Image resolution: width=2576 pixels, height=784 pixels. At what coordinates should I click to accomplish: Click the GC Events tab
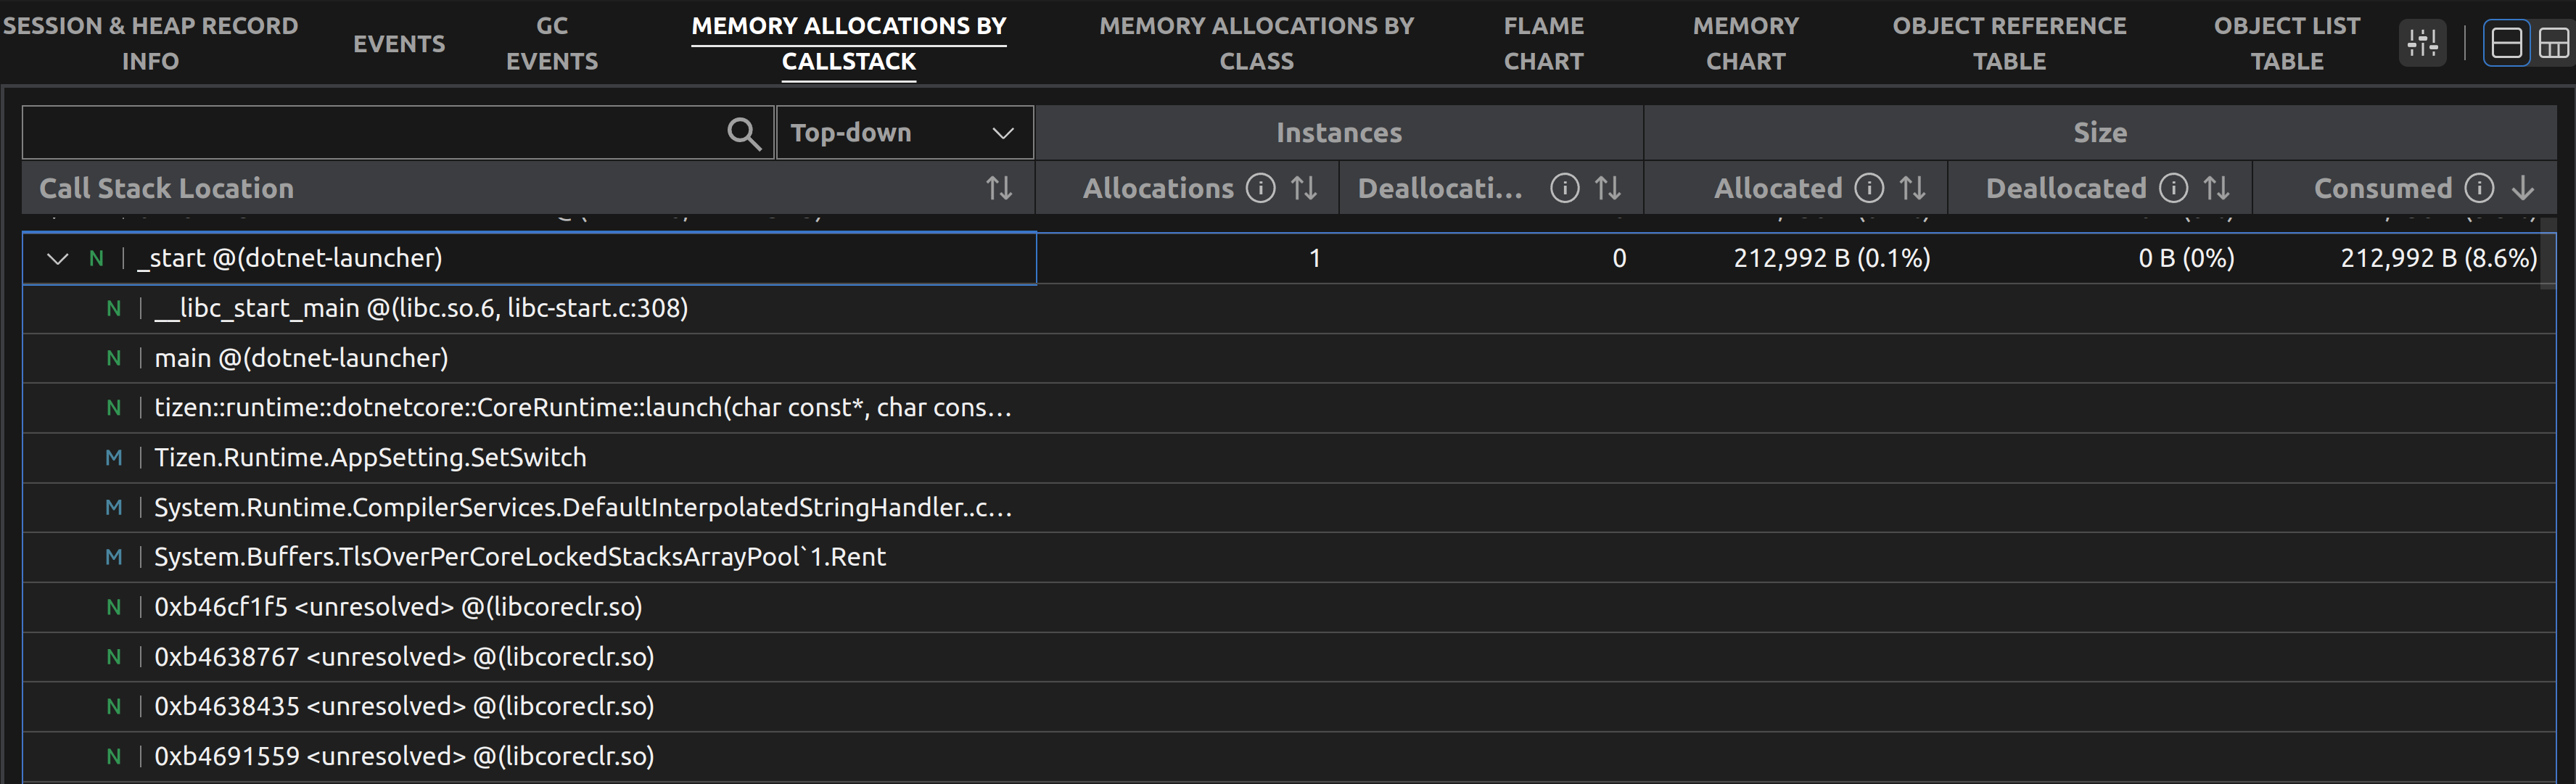pos(552,41)
